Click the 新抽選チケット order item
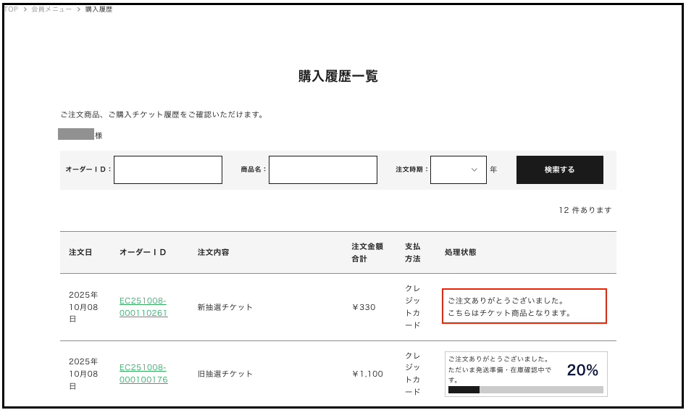Viewport: 686px width, 410px height. (225, 307)
